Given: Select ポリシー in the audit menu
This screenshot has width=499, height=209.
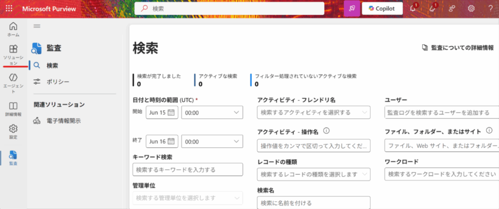Looking at the screenshot, I should pyautogui.click(x=58, y=81).
